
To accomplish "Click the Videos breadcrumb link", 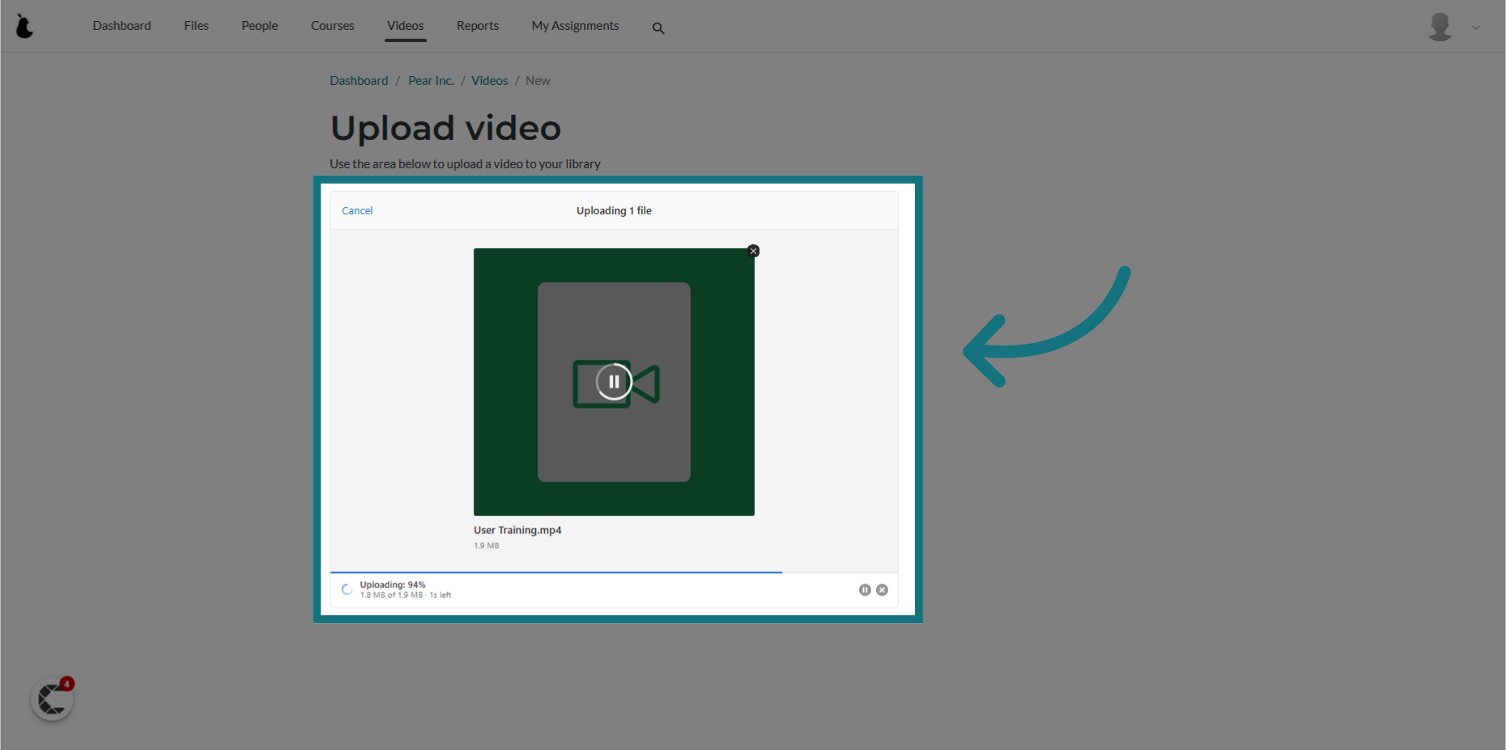I will point(490,81).
